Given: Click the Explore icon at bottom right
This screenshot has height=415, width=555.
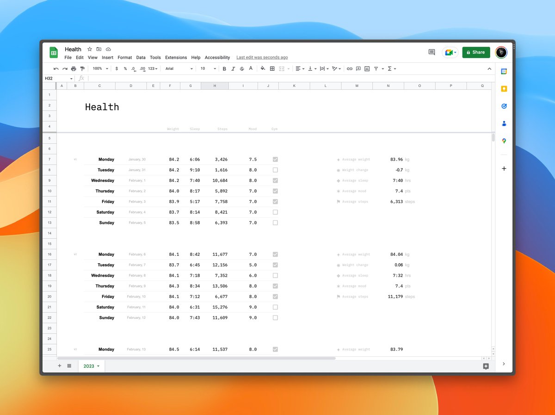Looking at the screenshot, I should [486, 366].
